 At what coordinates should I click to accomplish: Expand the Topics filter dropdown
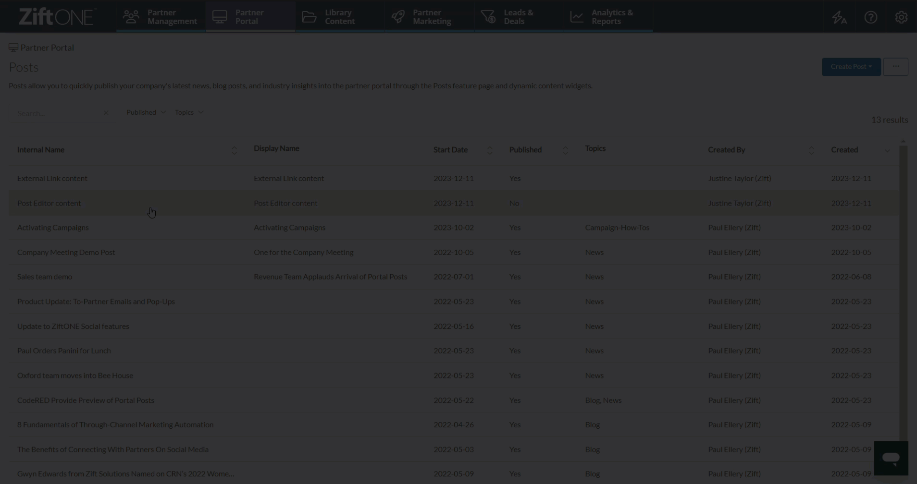click(x=189, y=112)
